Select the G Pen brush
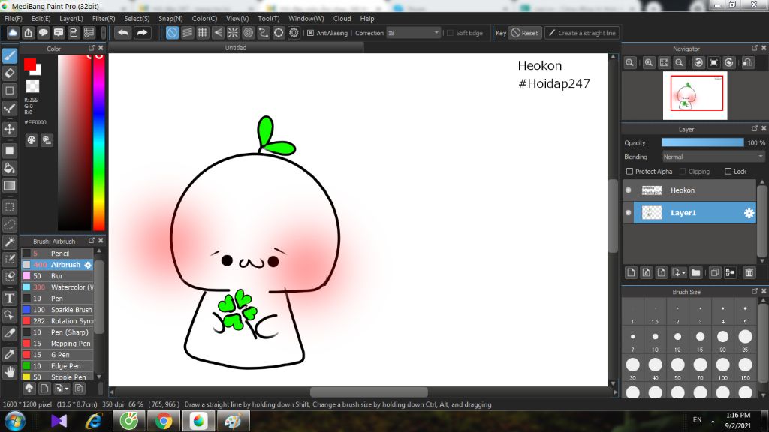Image resolution: width=769 pixels, height=432 pixels. [x=57, y=355]
